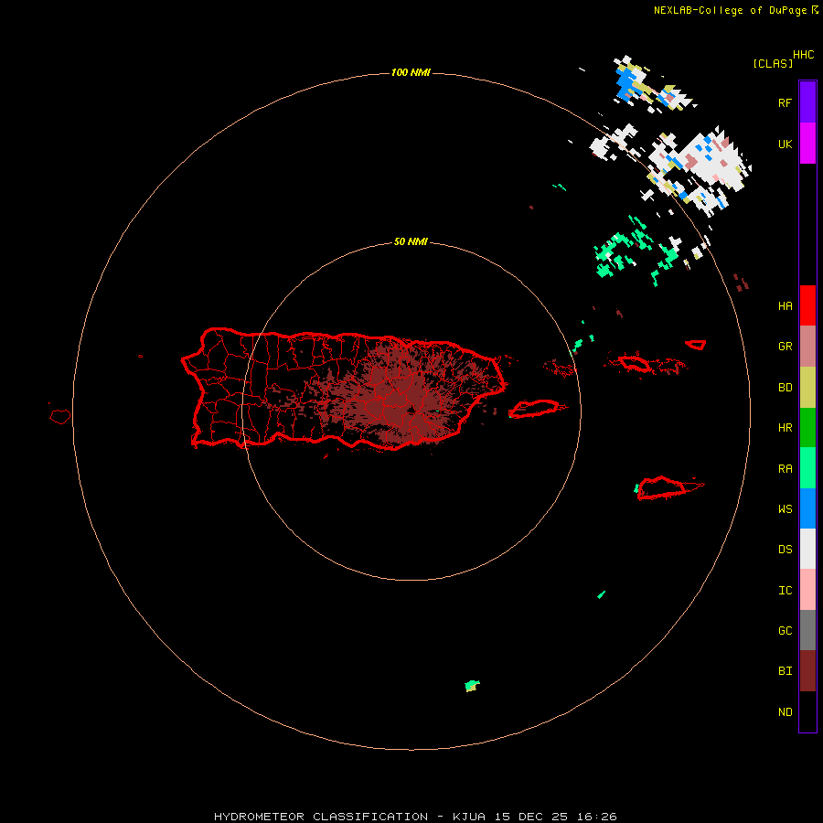
Task: Click the "GC" legend label
Action: (786, 631)
